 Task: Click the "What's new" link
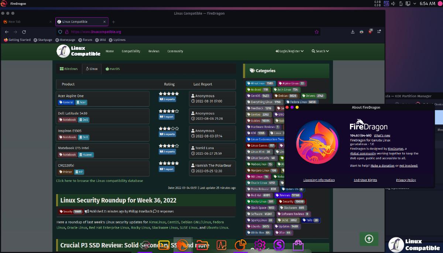pos(382,136)
